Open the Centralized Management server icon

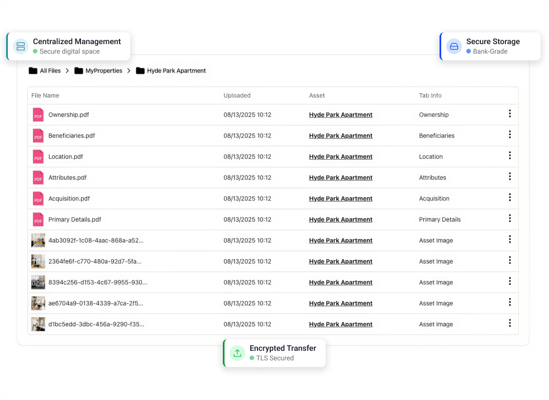21,46
